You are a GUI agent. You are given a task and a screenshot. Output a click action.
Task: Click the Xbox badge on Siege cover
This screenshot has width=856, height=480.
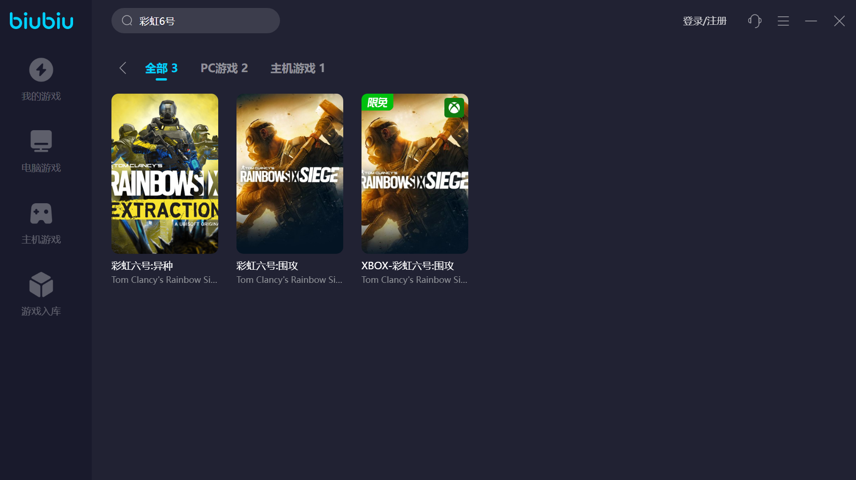[x=454, y=108]
